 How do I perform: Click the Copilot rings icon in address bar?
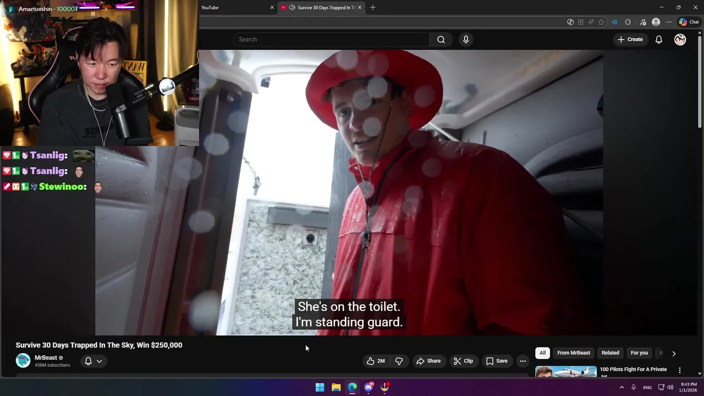tap(570, 22)
